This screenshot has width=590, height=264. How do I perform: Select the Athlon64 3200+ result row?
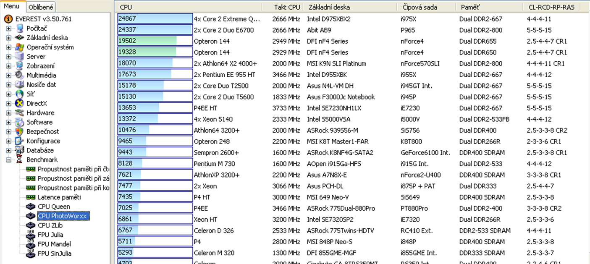(x=352, y=131)
